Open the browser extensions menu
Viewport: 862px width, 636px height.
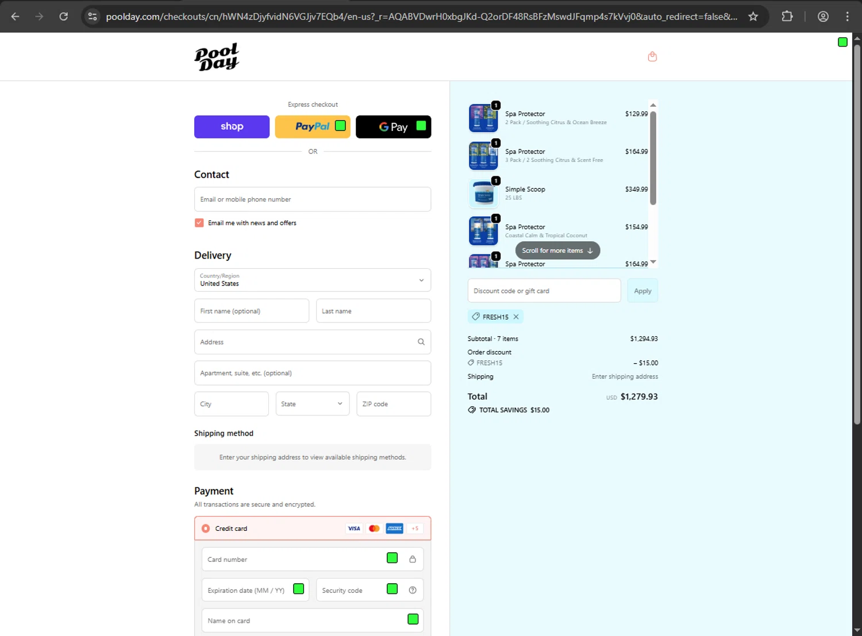(x=787, y=17)
